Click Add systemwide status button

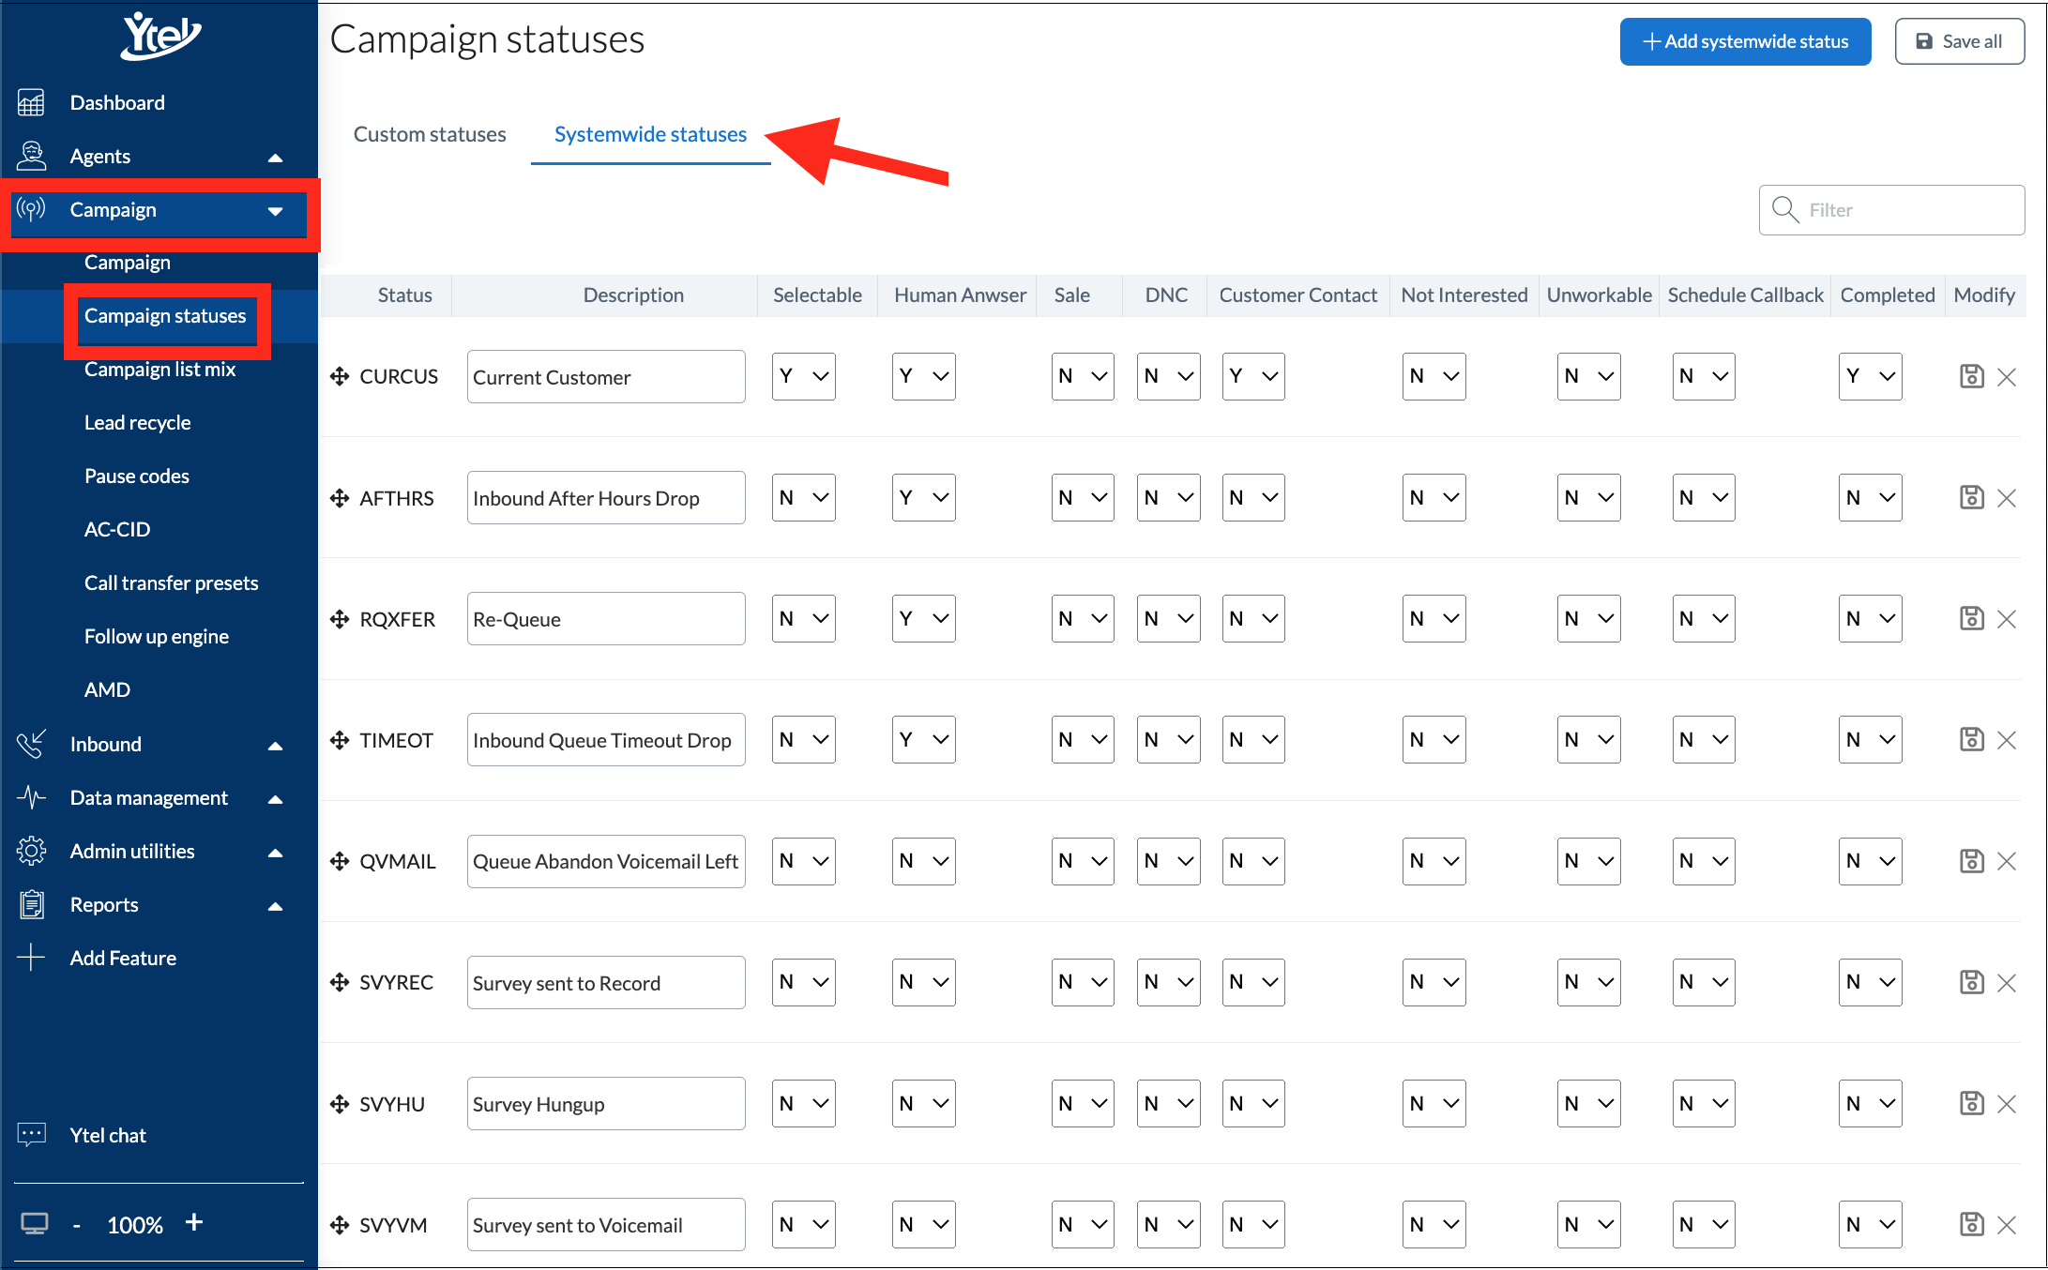[x=1745, y=41]
